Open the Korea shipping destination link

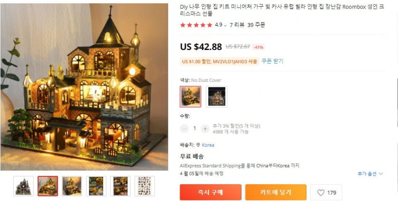(208, 145)
